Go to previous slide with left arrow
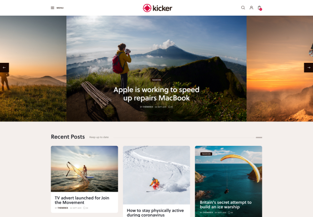This screenshot has width=313, height=217. click(5, 68)
